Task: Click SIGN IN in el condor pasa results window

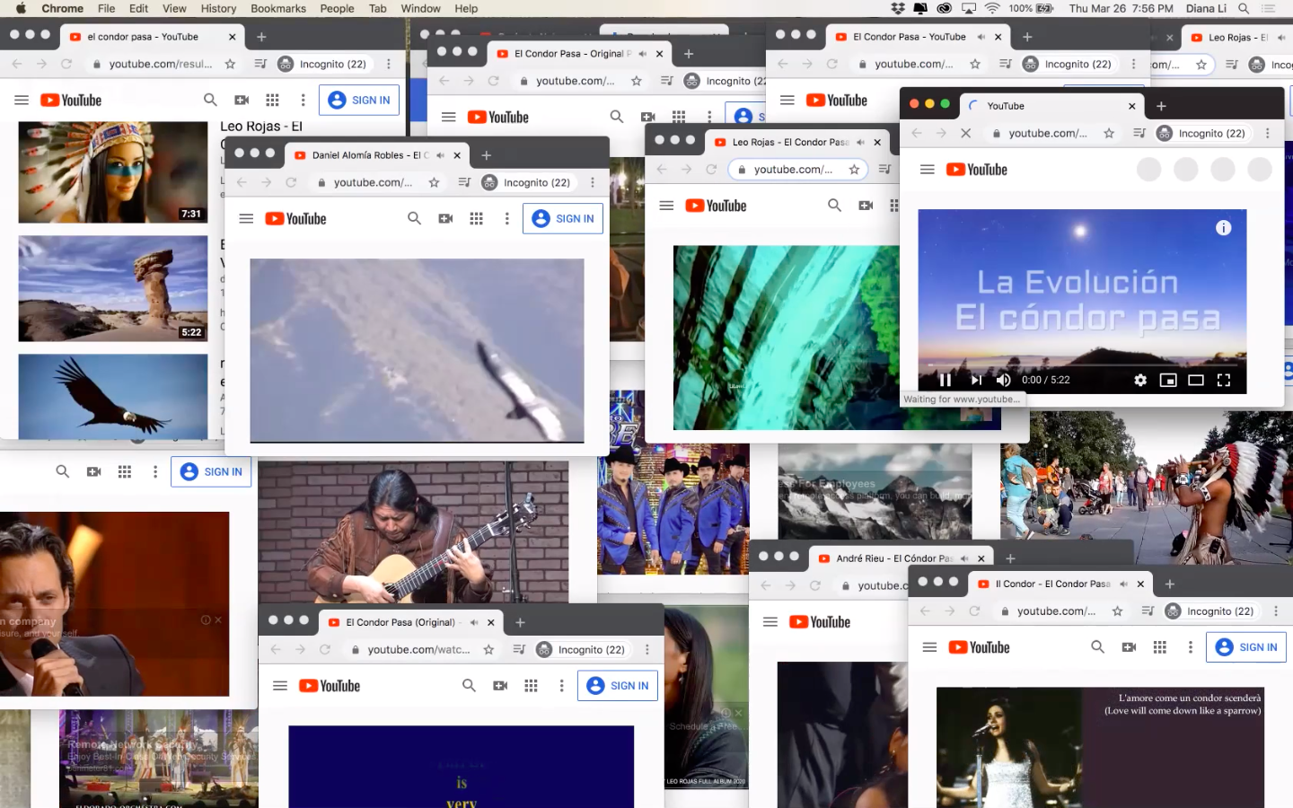Action: pos(359,100)
